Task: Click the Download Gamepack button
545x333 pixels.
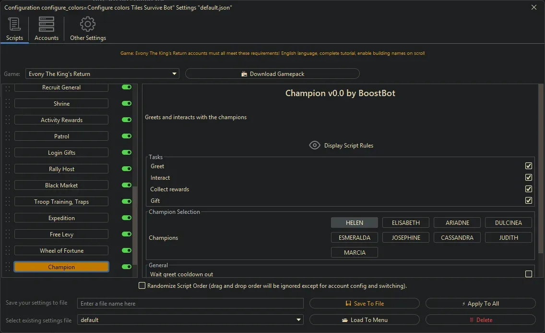Action: pos(272,74)
